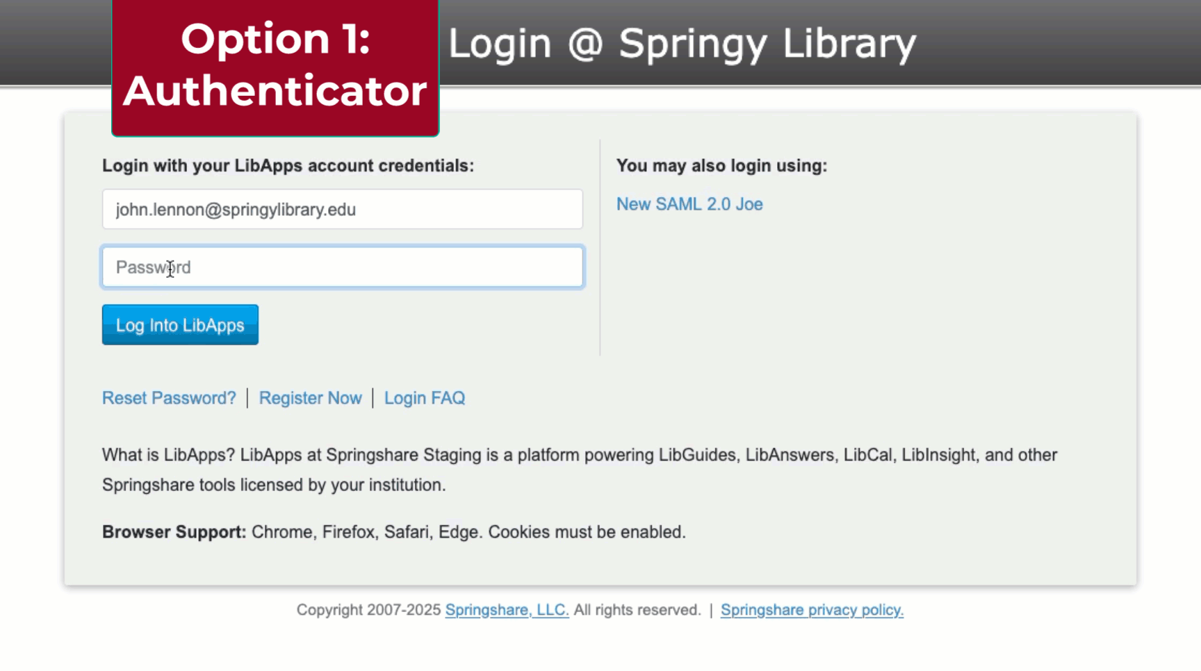Click the email address input field
The height and width of the screenshot is (671, 1201).
point(342,209)
